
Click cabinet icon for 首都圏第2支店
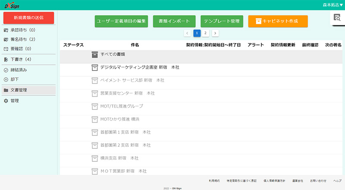94,146
